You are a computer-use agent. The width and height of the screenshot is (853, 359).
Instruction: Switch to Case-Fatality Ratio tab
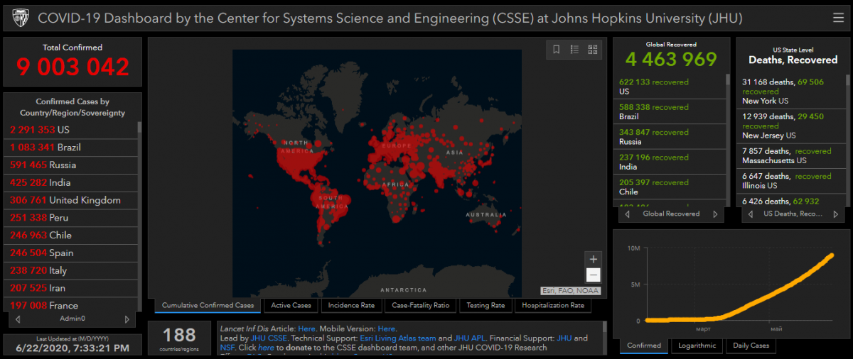coord(421,305)
